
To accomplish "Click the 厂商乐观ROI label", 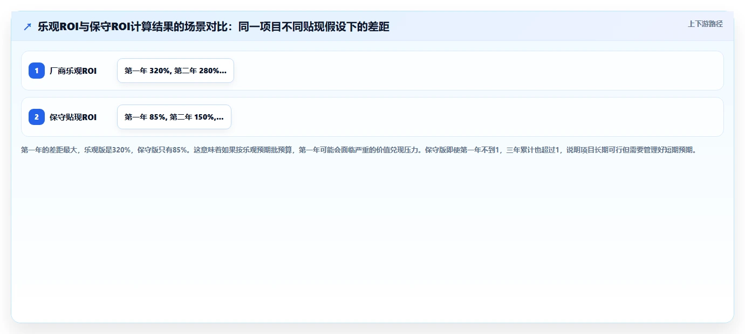I will (x=73, y=71).
